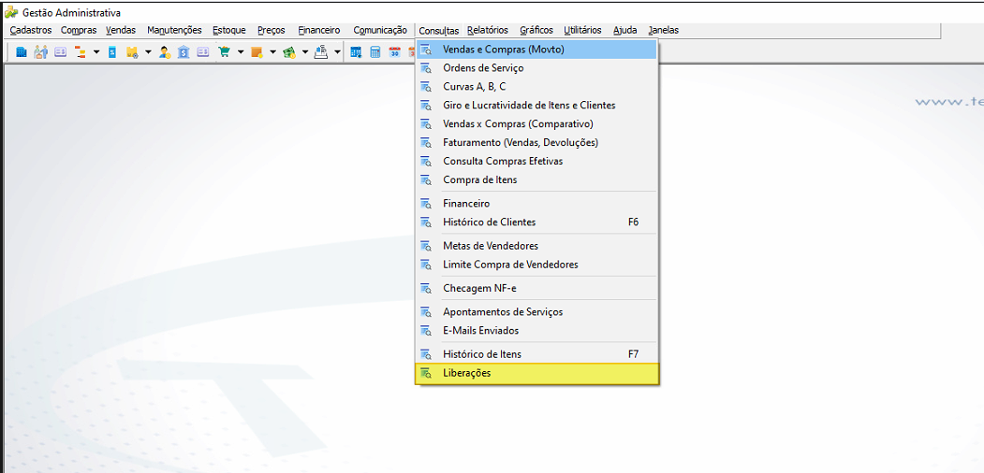Expand dropdown arrow beside shopping cart icon

tap(241, 52)
